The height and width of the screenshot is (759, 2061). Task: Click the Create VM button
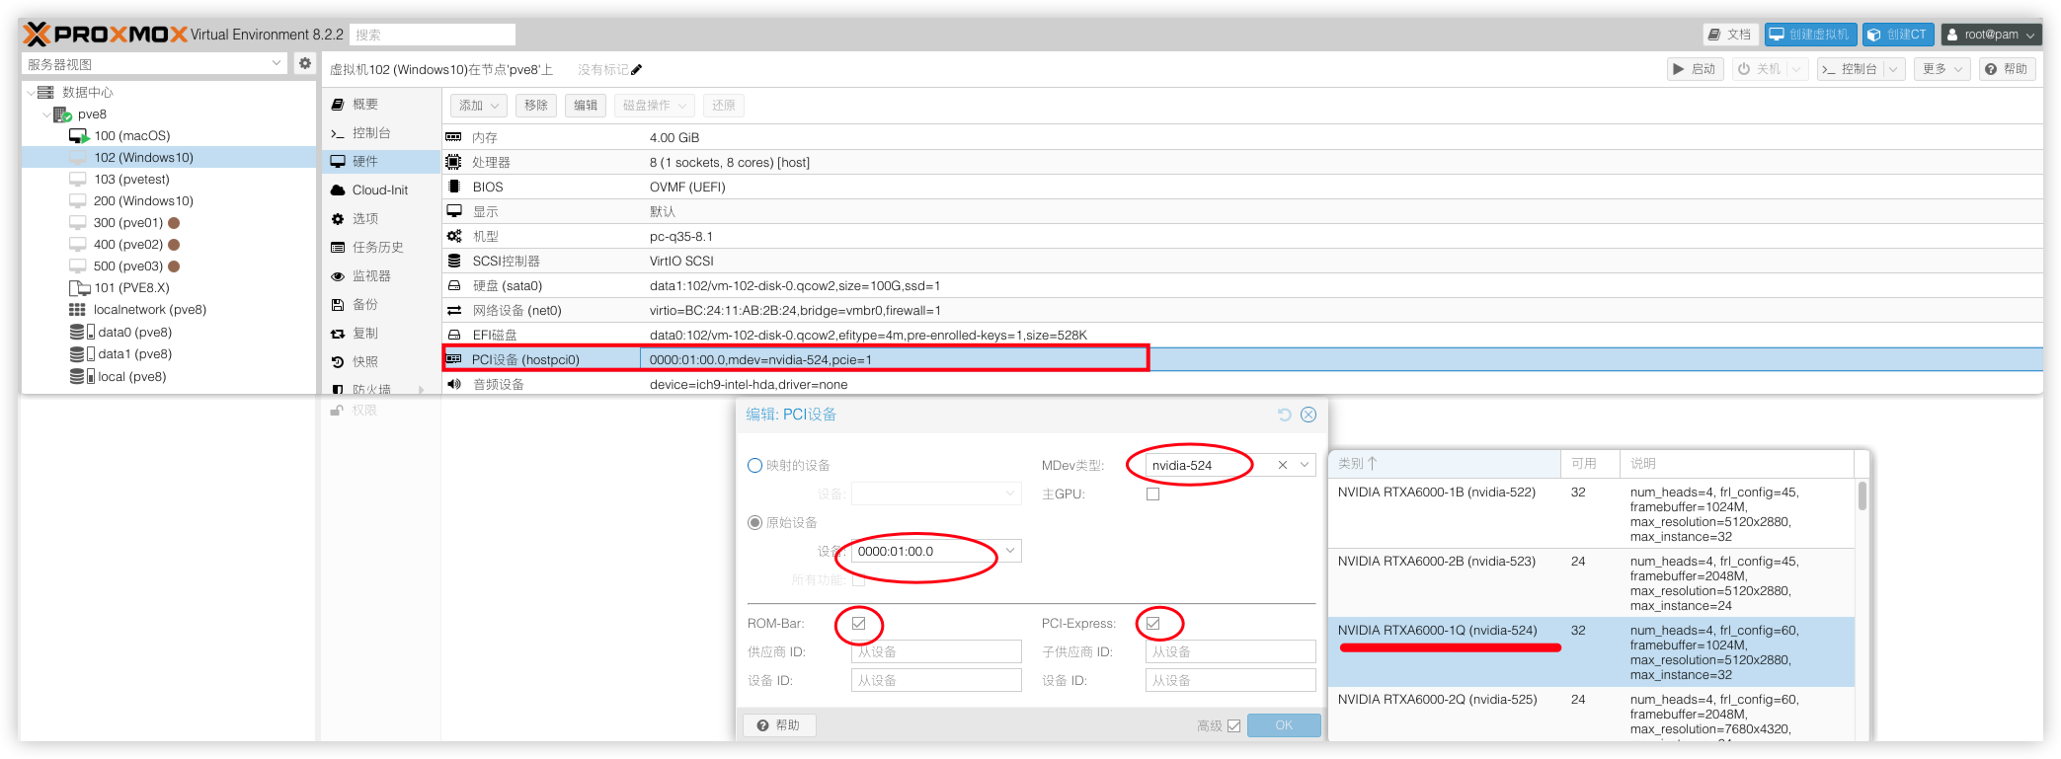coord(1810,35)
